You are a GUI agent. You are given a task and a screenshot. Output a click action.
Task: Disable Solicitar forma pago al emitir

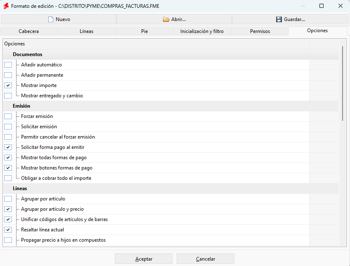tap(8, 147)
